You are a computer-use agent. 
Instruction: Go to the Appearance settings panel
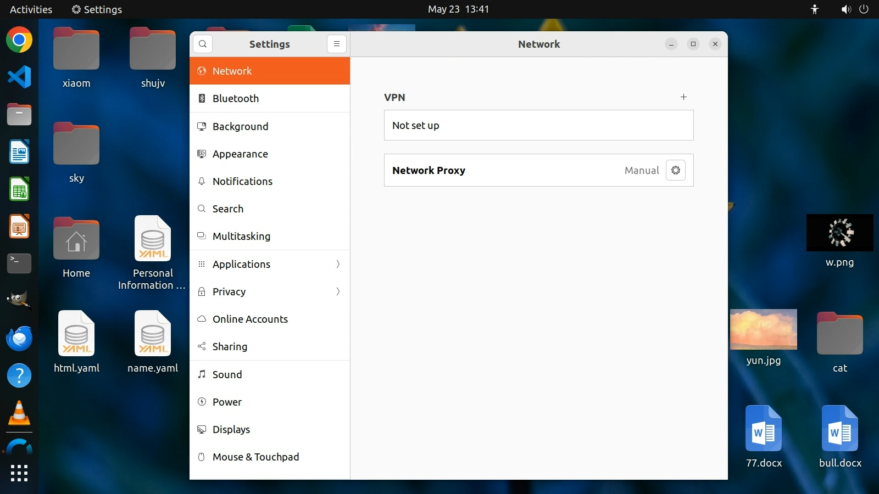coord(270,154)
